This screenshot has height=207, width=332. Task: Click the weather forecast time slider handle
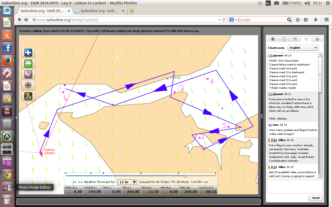click(185, 176)
